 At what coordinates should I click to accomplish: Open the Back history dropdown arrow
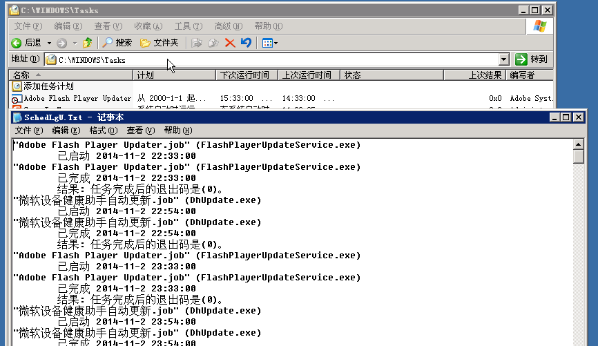[x=49, y=43]
